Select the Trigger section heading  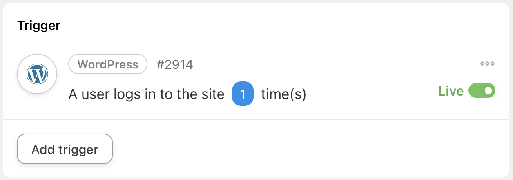(39, 26)
